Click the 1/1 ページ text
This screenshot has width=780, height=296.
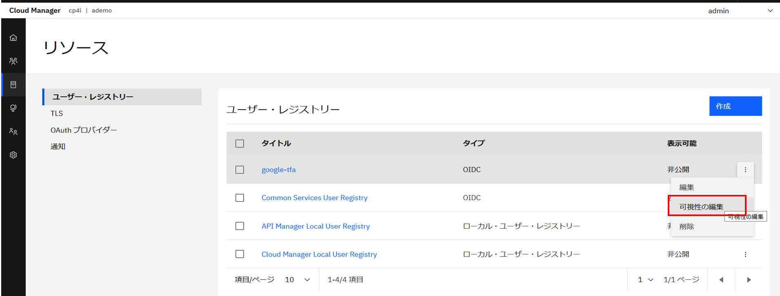(682, 280)
